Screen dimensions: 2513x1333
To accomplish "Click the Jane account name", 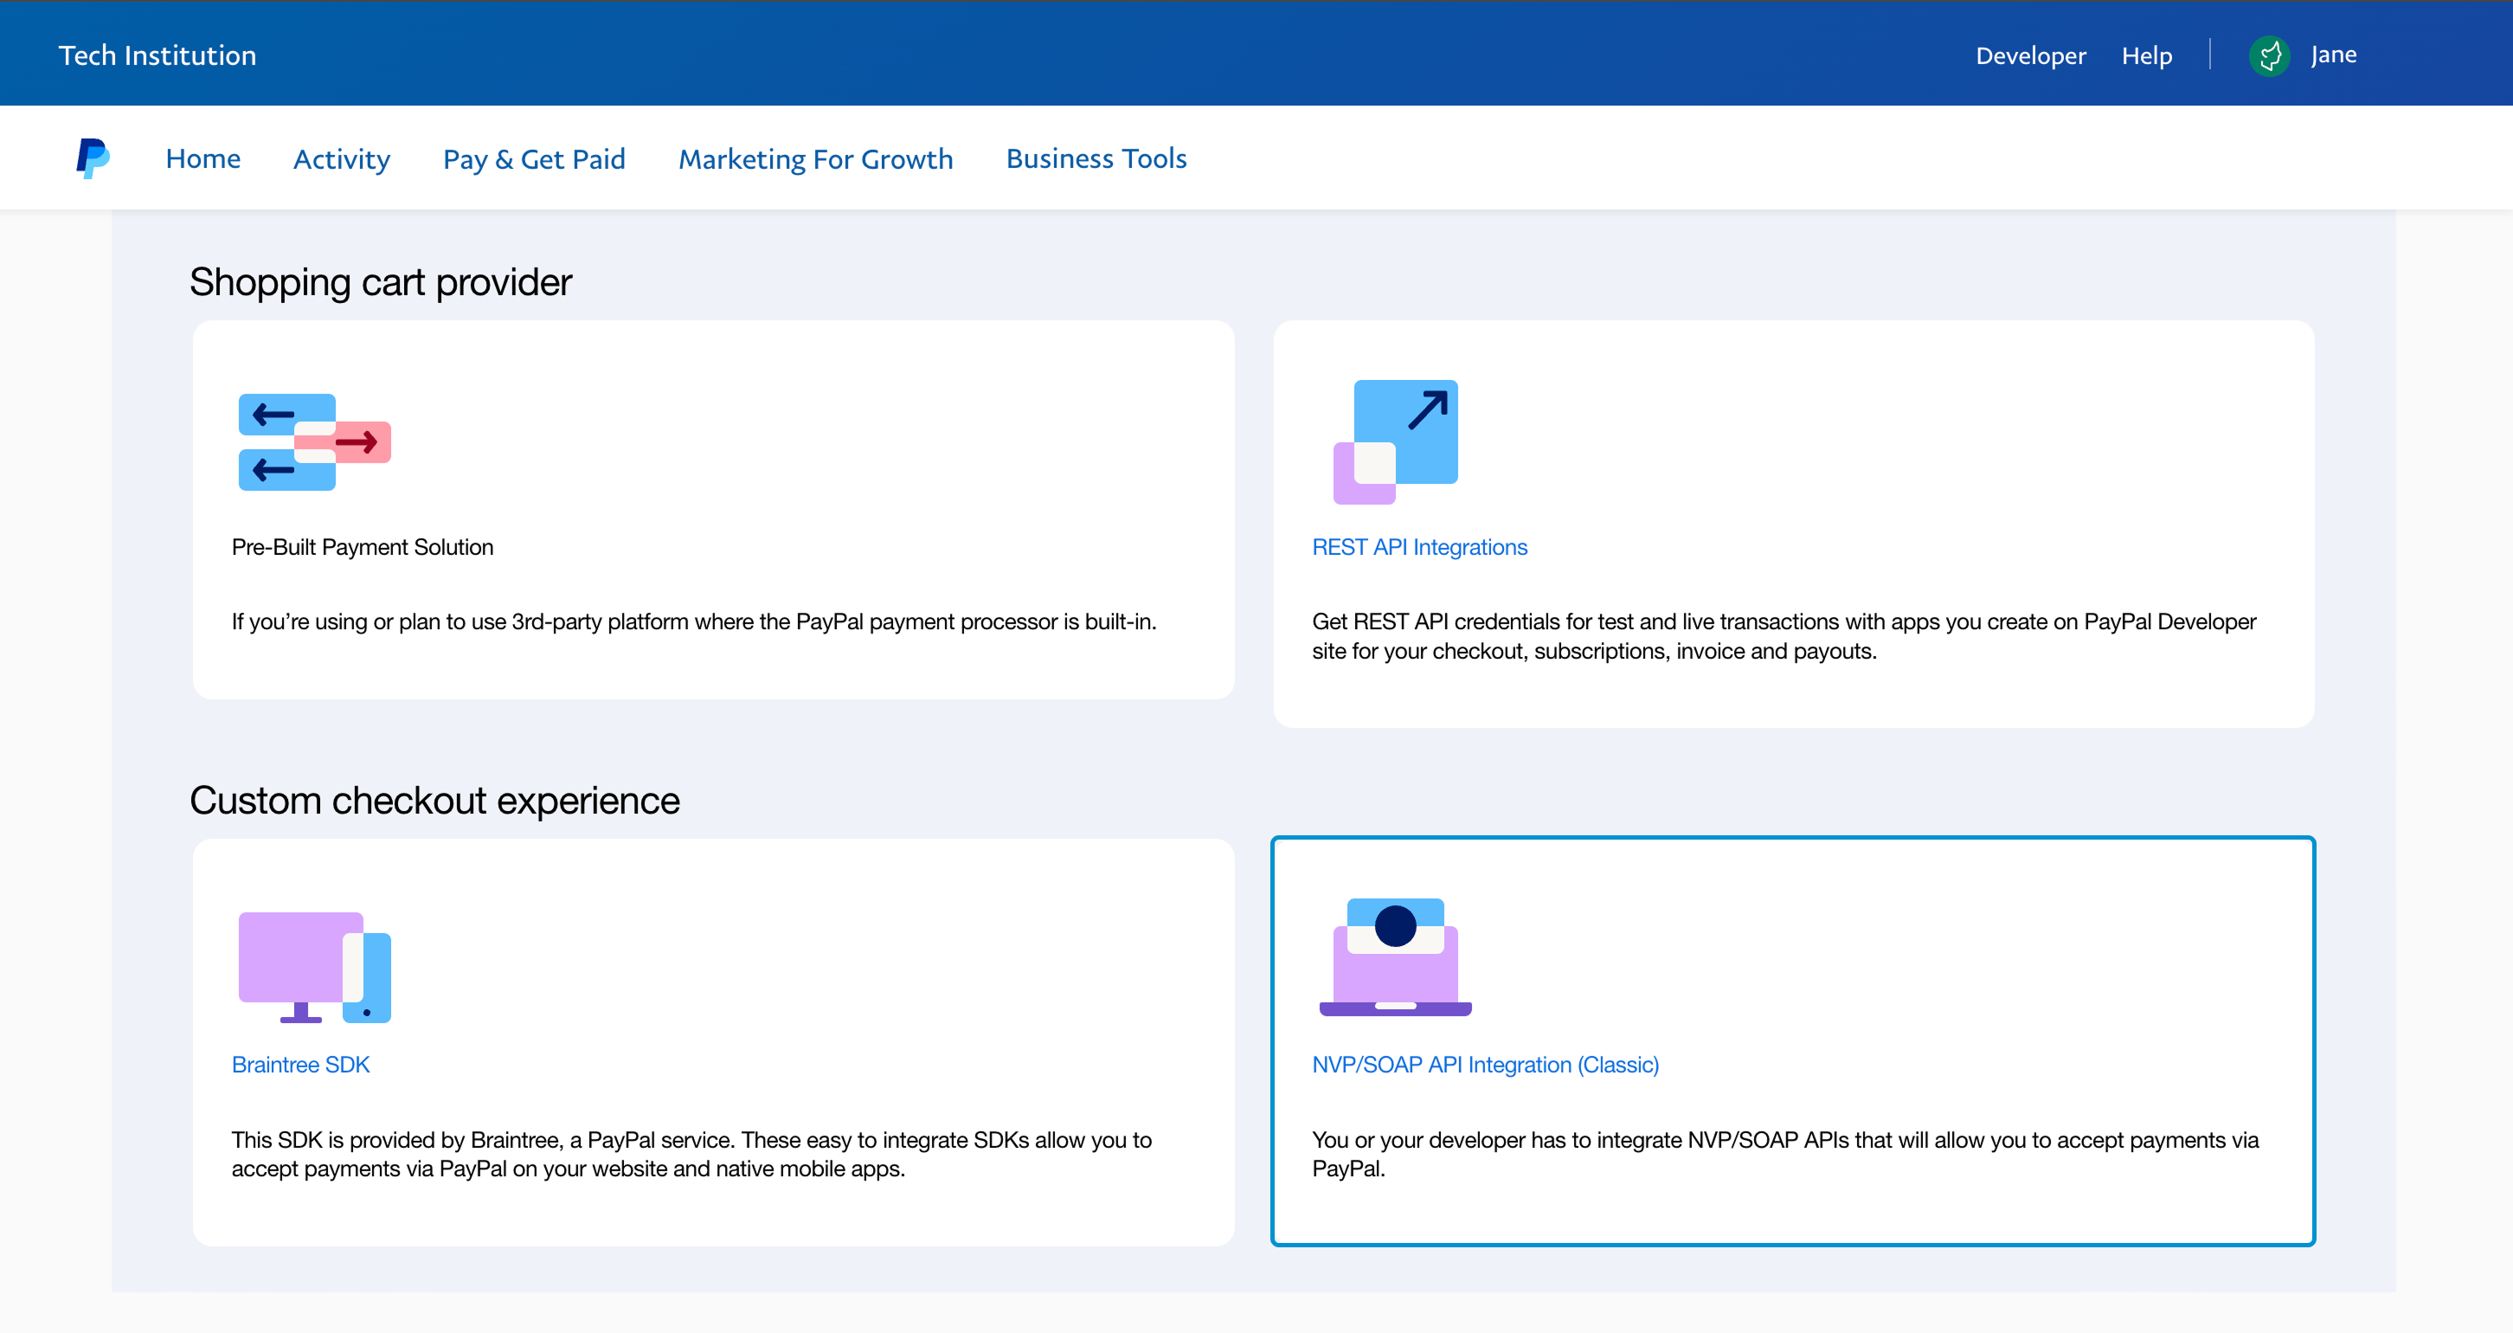I will tap(2334, 55).
